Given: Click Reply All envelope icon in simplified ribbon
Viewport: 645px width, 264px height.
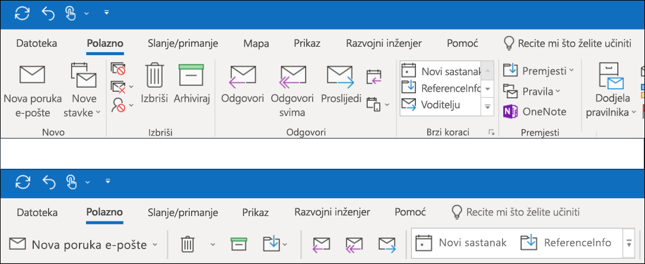Looking at the screenshot, I should (x=354, y=244).
